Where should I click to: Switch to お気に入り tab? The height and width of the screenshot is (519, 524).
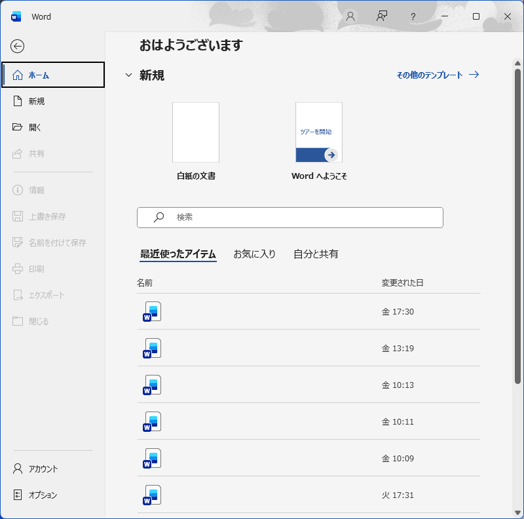click(254, 254)
